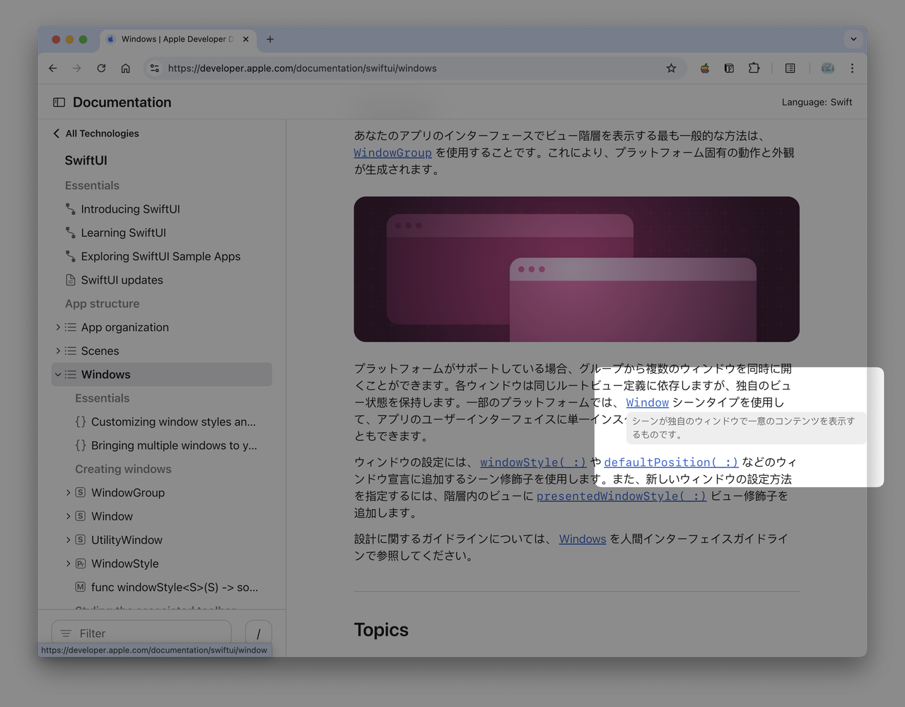Click the translate extension icon in toolbar
Screen dimensions: 905x707
729,69
